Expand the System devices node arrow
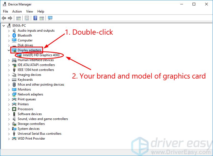 click(9, 129)
